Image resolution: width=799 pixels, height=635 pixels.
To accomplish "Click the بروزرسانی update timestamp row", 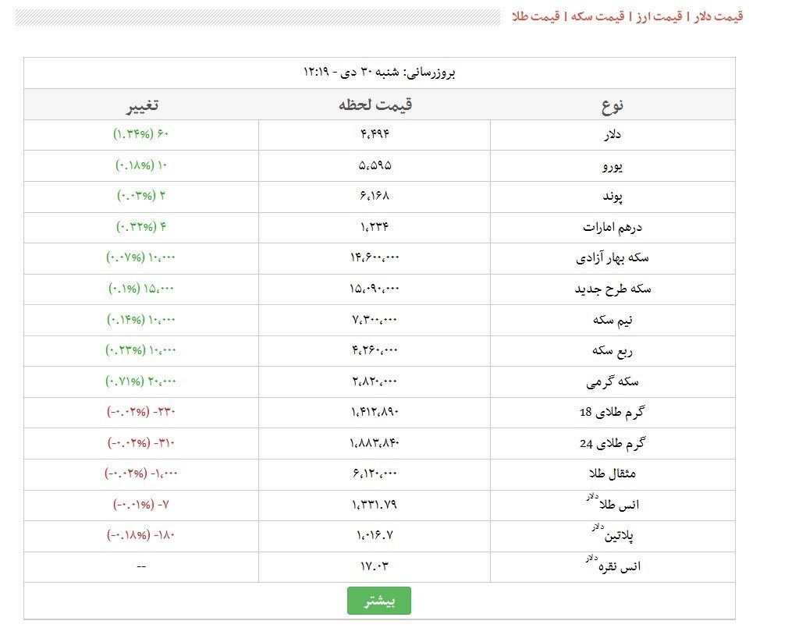I will pyautogui.click(x=379, y=73).
